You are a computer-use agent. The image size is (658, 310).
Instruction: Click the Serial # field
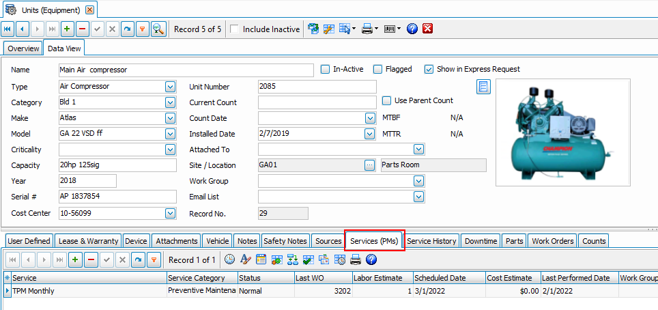(x=117, y=197)
